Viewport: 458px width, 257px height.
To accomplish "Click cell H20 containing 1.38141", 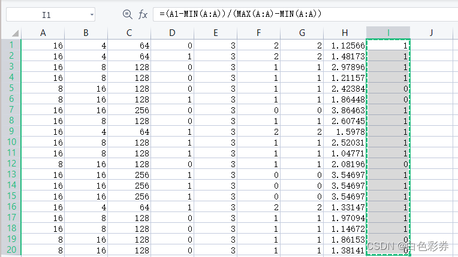I will pyautogui.click(x=345, y=250).
